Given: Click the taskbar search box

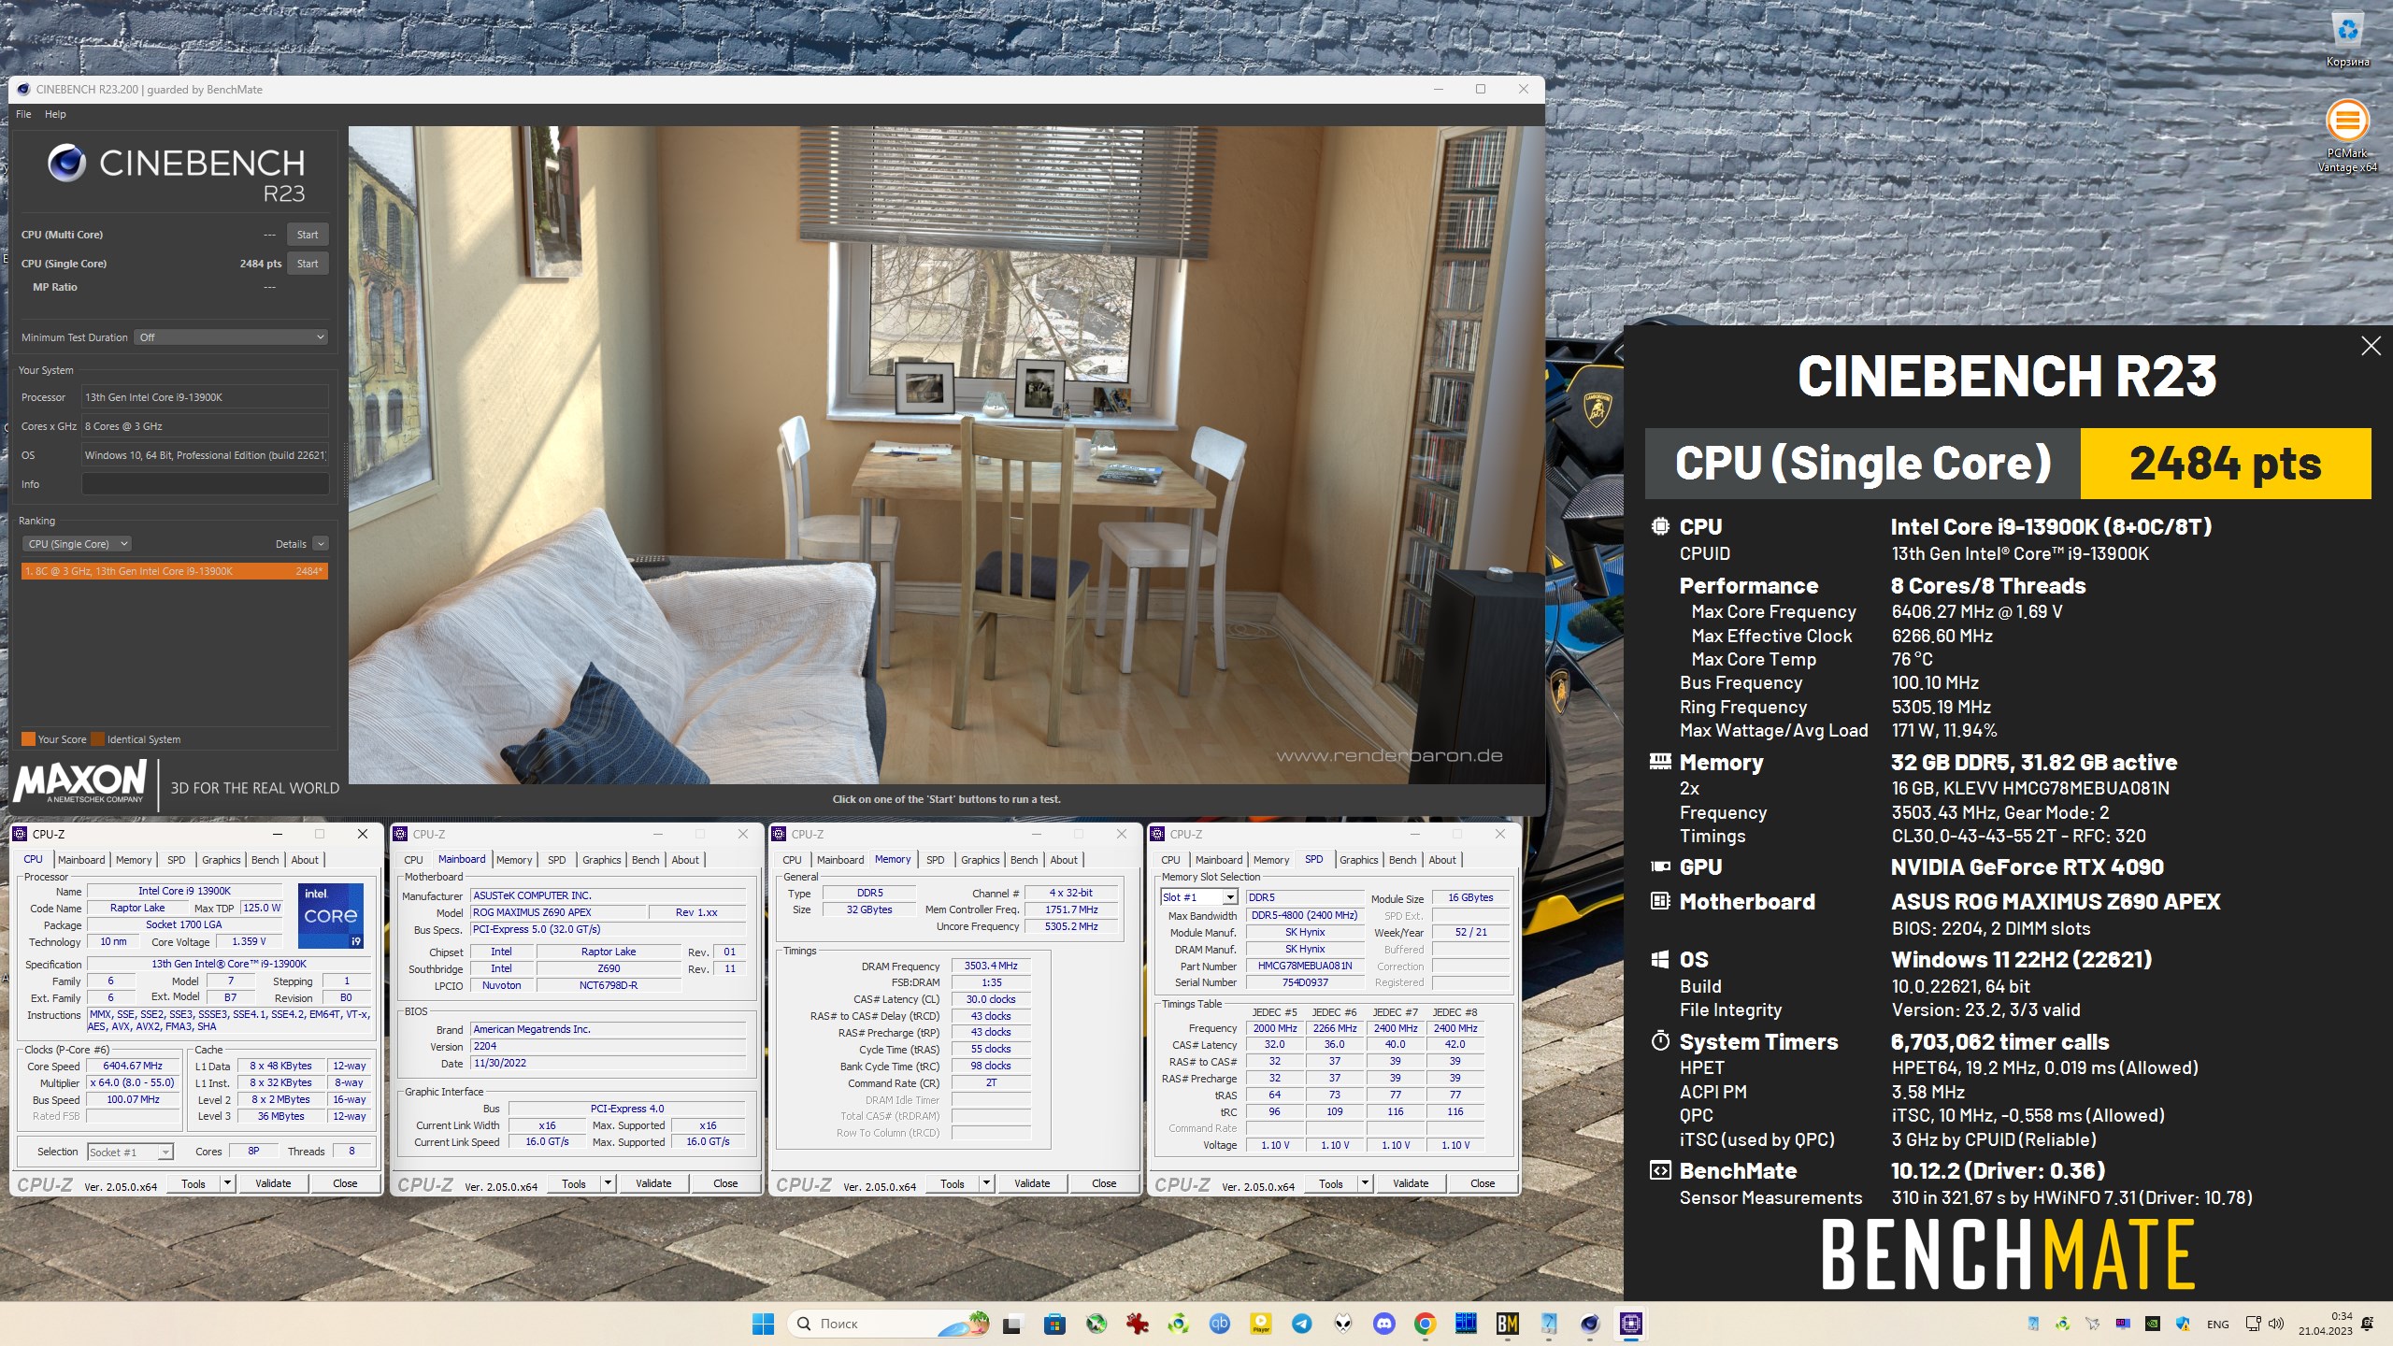Looking at the screenshot, I should point(889,1324).
